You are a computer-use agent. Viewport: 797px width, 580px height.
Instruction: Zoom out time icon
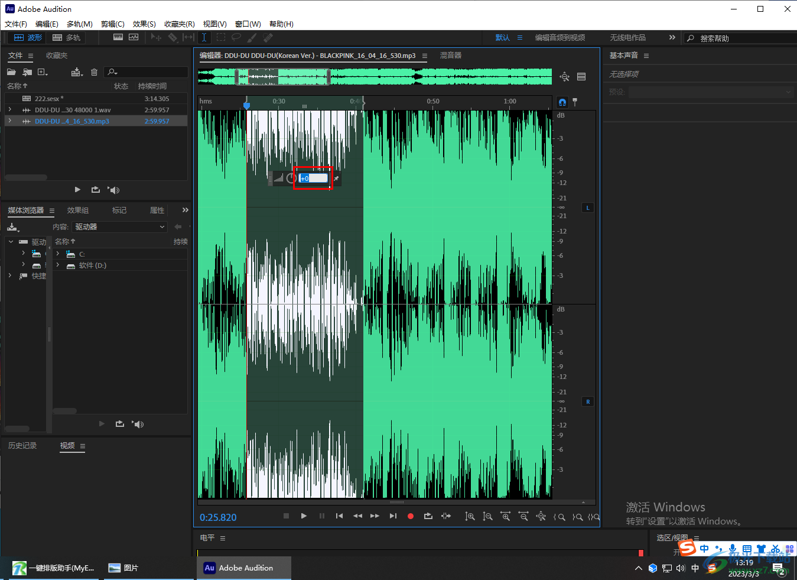(523, 516)
